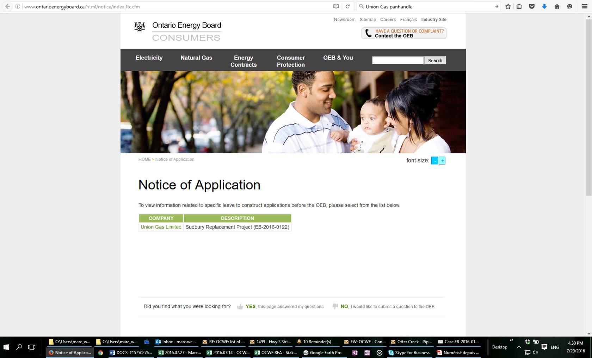This screenshot has height=358, width=592.
Task: Open the Energy Contracts menu
Action: [243, 61]
